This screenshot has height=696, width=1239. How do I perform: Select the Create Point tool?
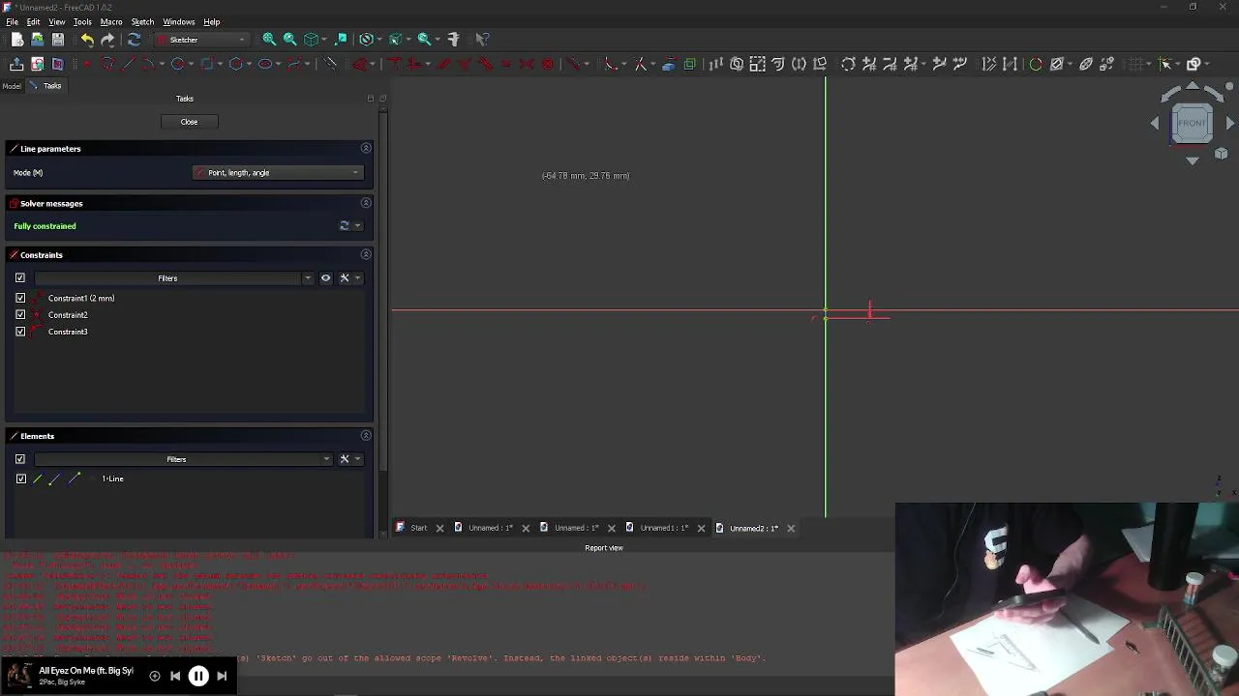[87, 64]
